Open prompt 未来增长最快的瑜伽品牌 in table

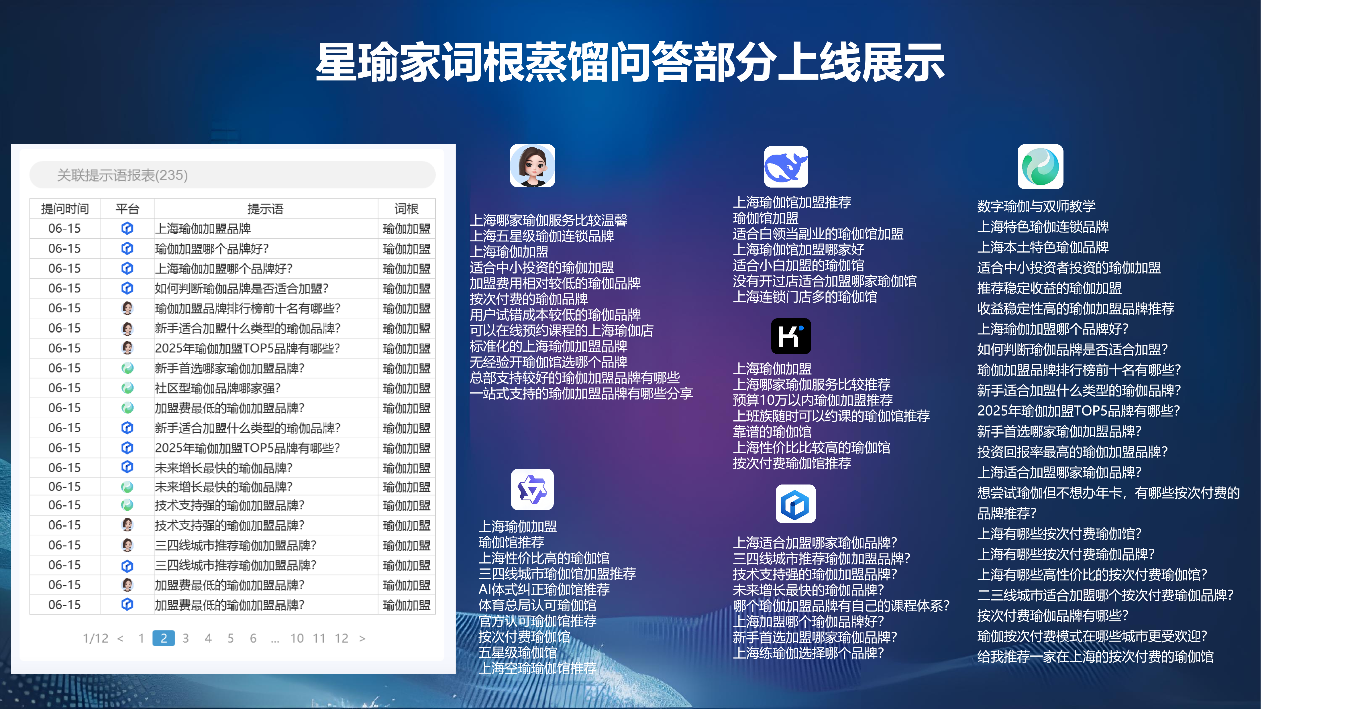pos(223,467)
